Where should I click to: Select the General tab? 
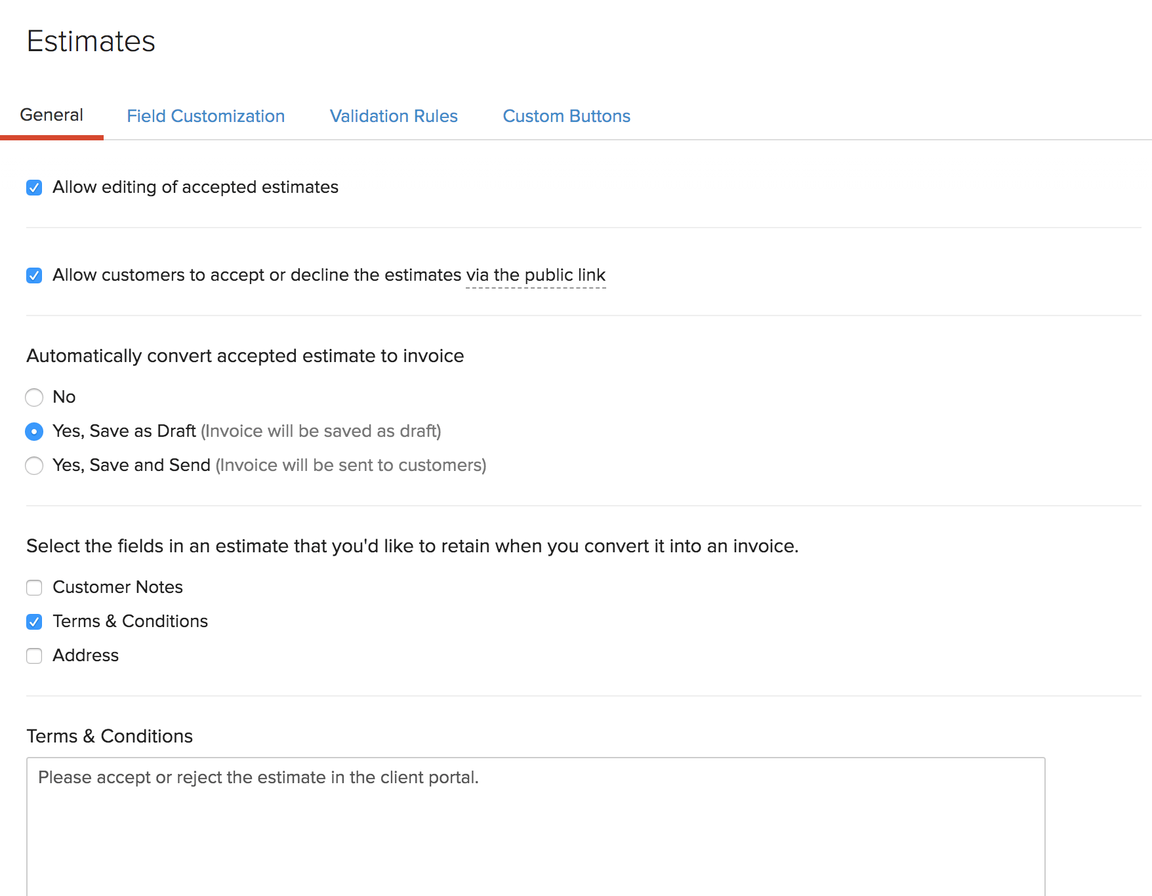(x=52, y=115)
